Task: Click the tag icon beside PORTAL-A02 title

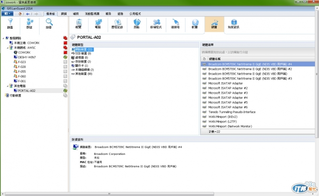Action: click(x=73, y=37)
